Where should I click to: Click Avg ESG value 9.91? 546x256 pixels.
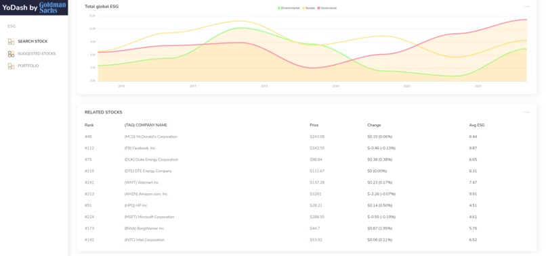pyautogui.click(x=473, y=194)
